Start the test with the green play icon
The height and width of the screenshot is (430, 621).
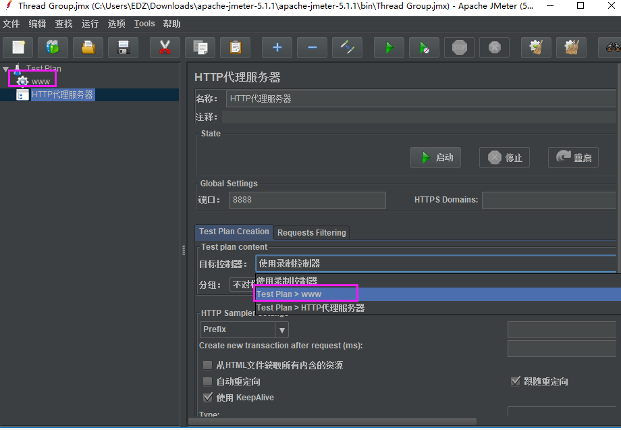(389, 47)
